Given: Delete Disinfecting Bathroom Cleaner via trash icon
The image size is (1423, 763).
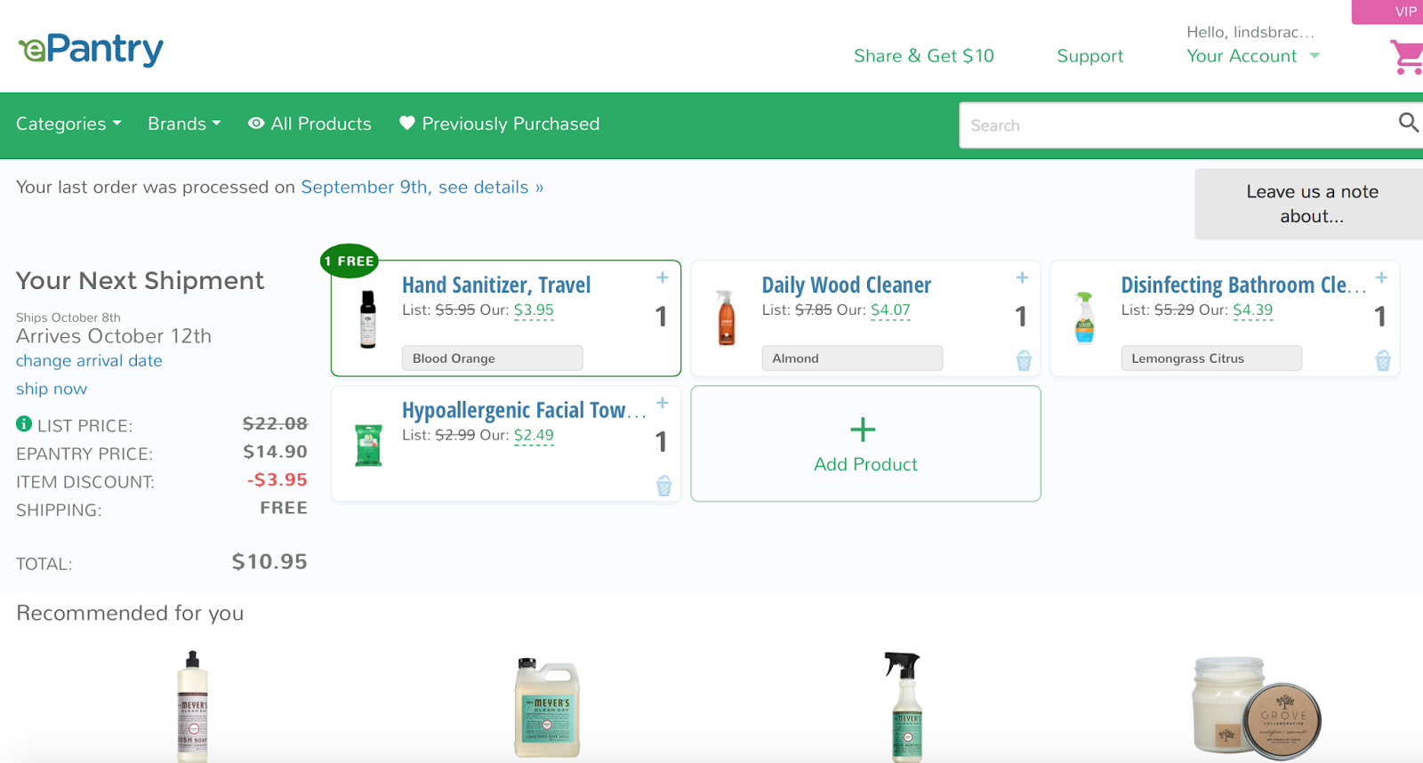Looking at the screenshot, I should click(x=1383, y=360).
